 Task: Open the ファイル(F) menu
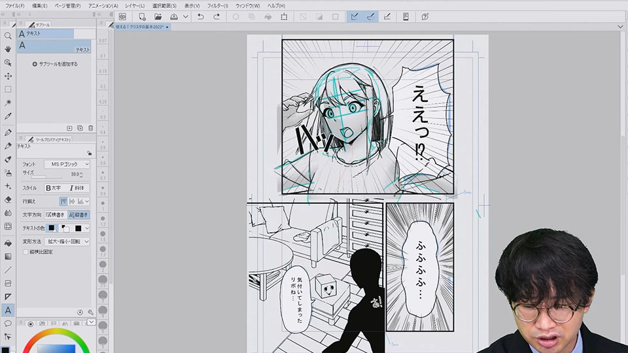pos(15,6)
